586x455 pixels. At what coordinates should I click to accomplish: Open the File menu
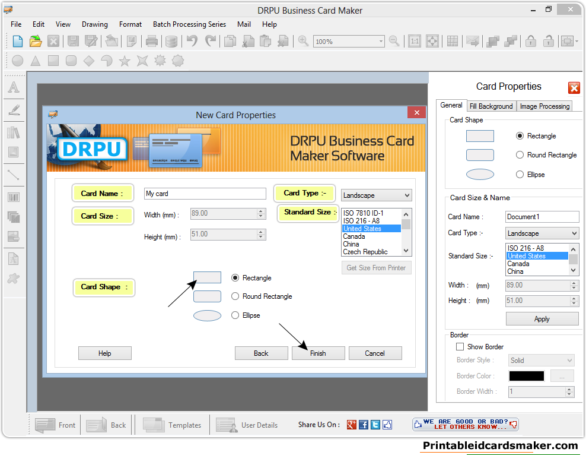[16, 24]
